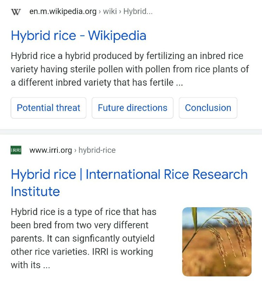Click the chevron after www.irri.org
This screenshot has height=281, width=262.
75,150
